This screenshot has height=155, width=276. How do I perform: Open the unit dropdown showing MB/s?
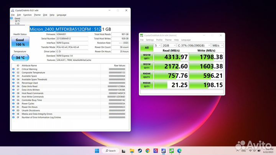217,45
